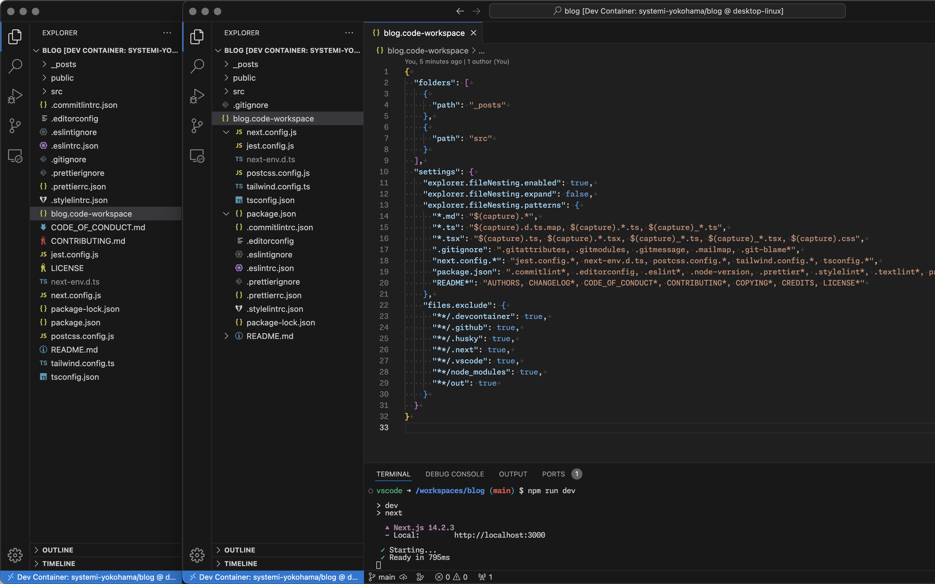935x584 pixels.
Task: Open Explorer more actions in right window
Action: coord(349,33)
